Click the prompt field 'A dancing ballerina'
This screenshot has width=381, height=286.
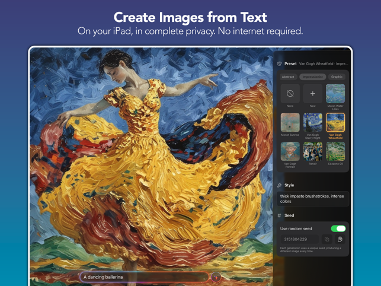tap(144, 277)
